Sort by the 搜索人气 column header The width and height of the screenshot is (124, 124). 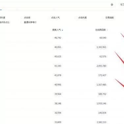click(x=58, y=30)
